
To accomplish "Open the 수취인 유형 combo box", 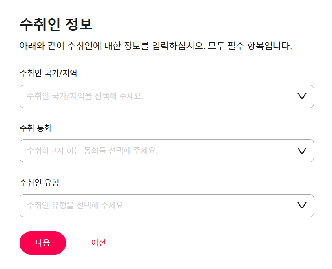I will (x=166, y=206).
